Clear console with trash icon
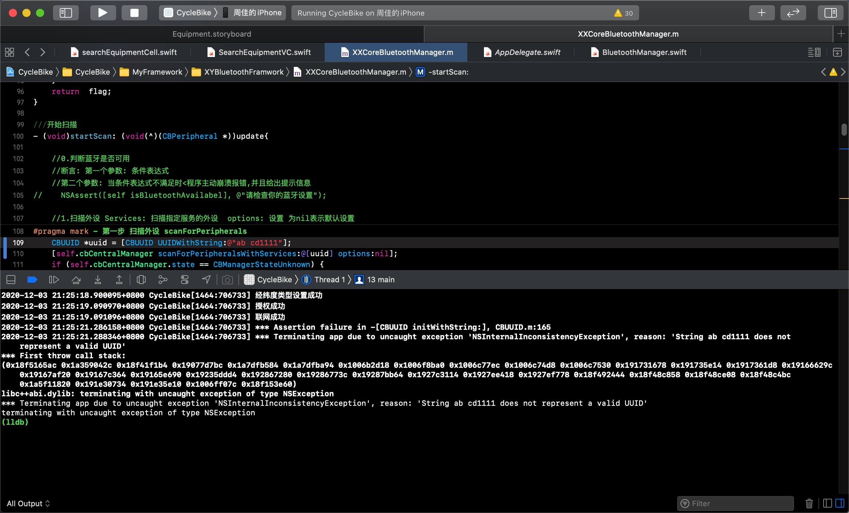The width and height of the screenshot is (849, 513). click(809, 503)
